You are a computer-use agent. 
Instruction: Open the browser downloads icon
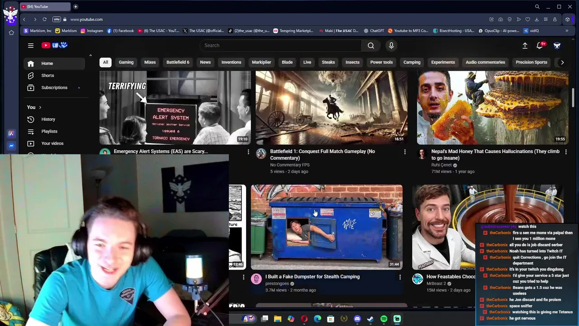536,19
